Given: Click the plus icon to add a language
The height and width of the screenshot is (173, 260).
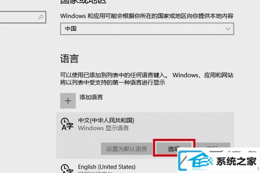Looking at the screenshot, I should click(68, 101).
